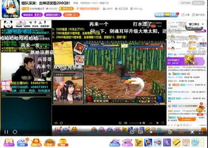Viewport: 208px width, 148px height.
Task: Open the 已关注 followed dropdown
Action: click(x=198, y=3)
